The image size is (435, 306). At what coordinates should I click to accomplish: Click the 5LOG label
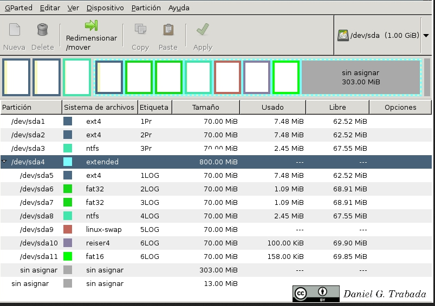click(x=150, y=229)
